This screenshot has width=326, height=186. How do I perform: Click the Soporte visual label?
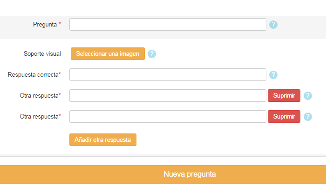click(42, 54)
